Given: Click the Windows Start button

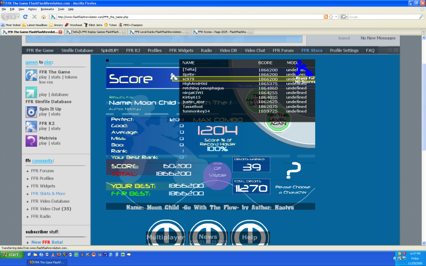Looking at the screenshot, I should [x=11, y=255].
